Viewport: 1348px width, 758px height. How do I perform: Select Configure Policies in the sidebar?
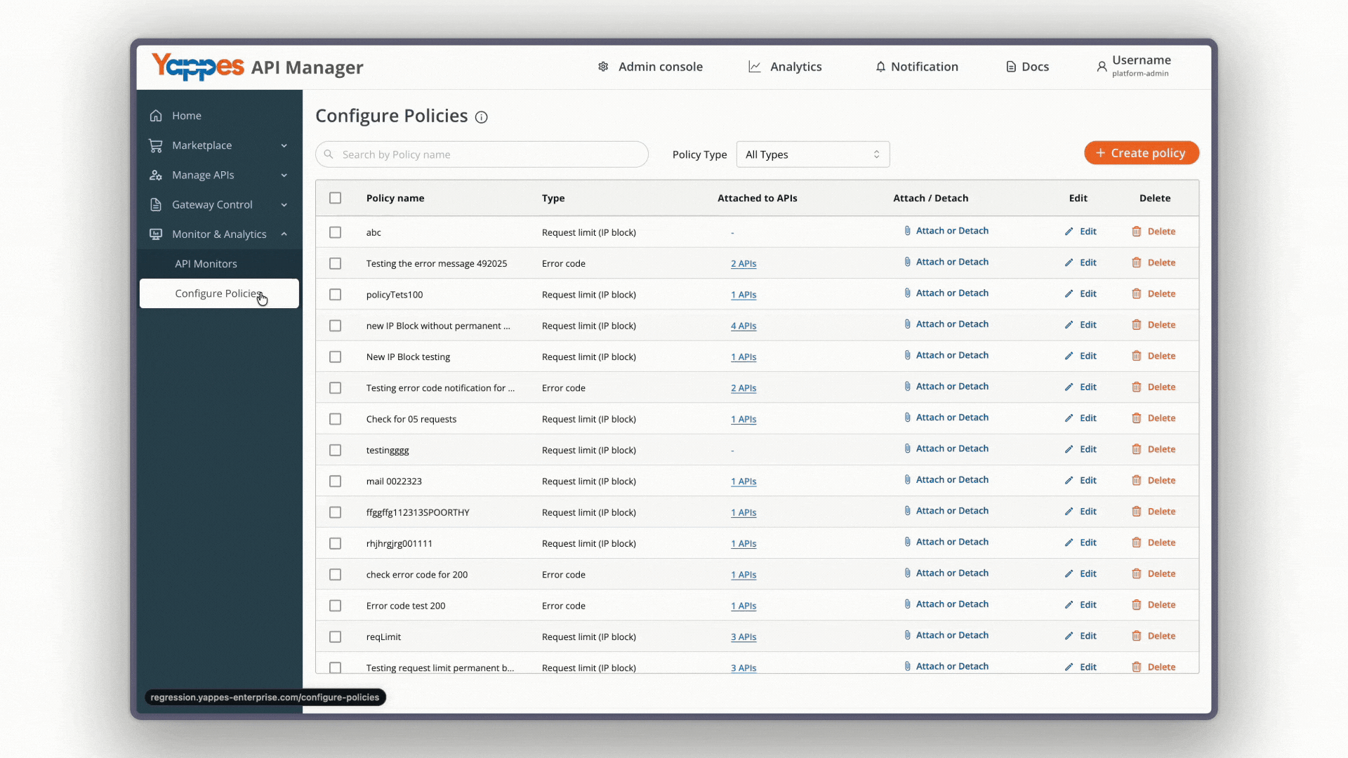[x=219, y=293]
